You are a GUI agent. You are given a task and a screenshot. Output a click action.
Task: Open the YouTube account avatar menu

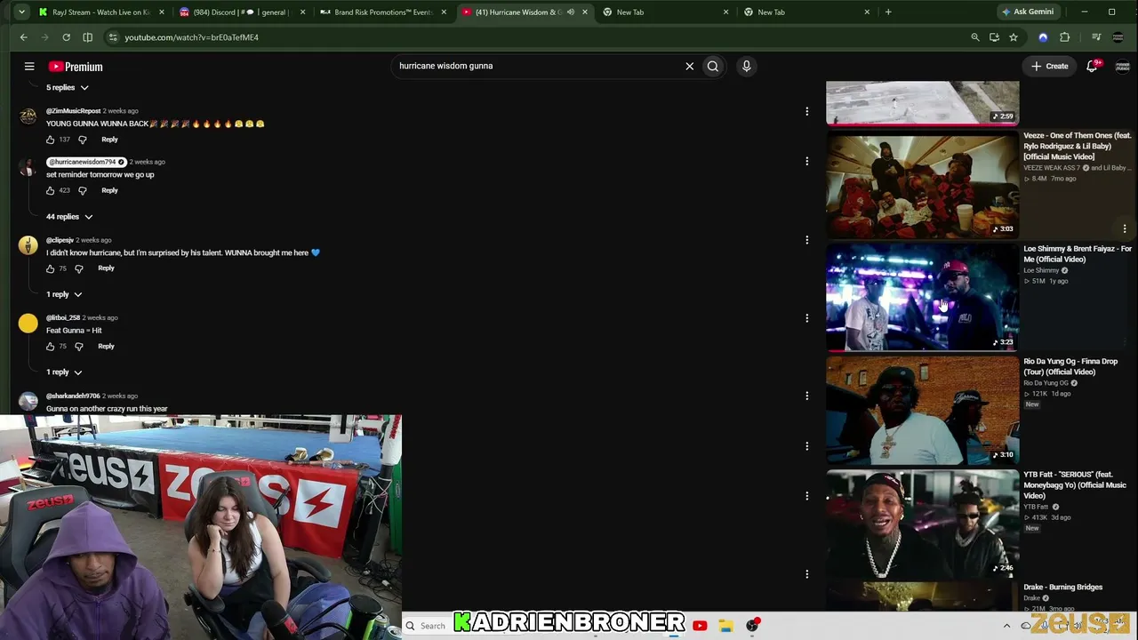point(1122,67)
